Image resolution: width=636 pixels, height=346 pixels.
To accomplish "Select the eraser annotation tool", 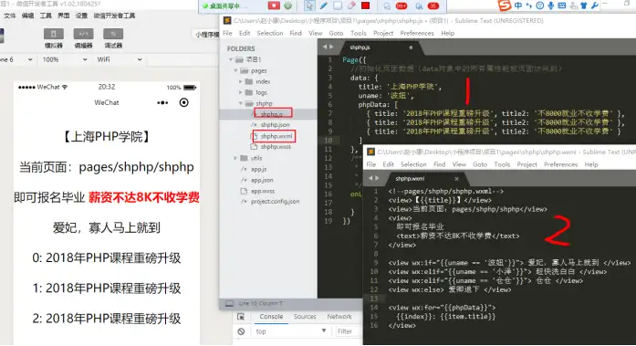I will pos(351,5).
